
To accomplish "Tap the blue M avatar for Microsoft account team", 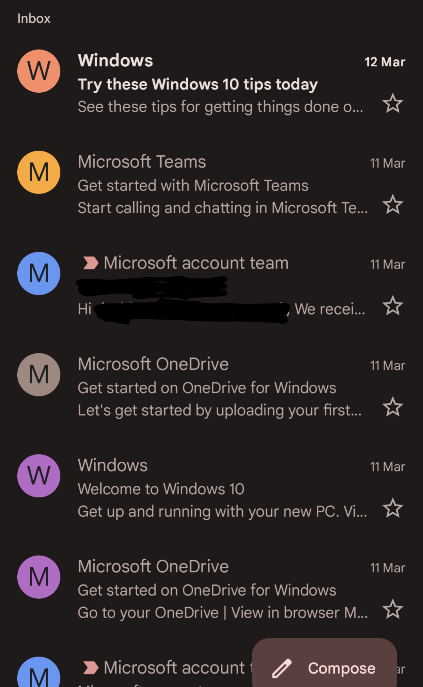I will tap(39, 274).
